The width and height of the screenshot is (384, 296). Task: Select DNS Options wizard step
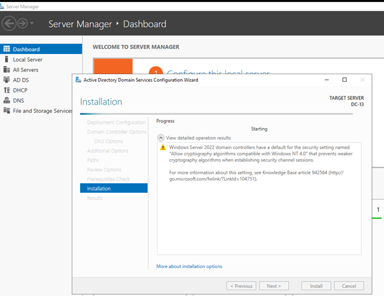coord(109,141)
